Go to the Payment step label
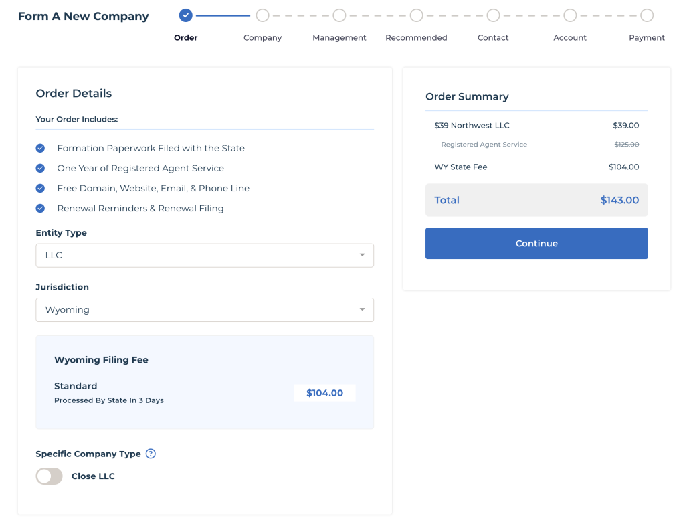Image resolution: width=685 pixels, height=522 pixels. (647, 38)
